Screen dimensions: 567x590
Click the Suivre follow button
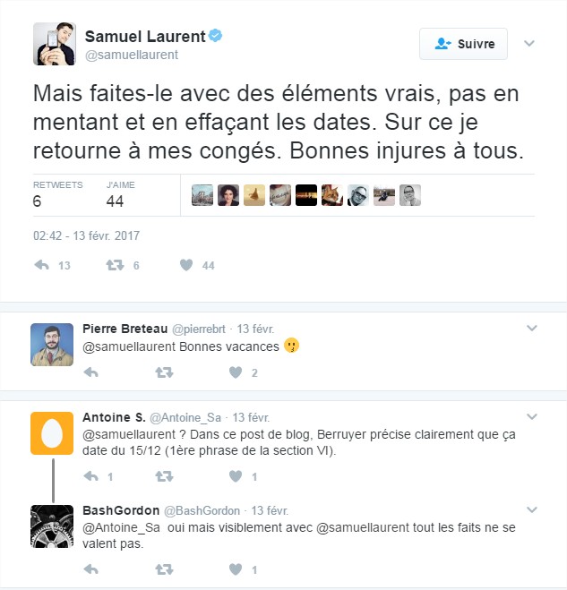(463, 44)
